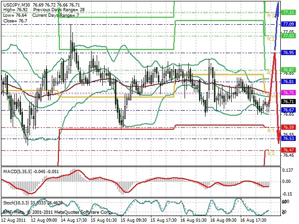Click the MACD(5,35,5) indicator label

[18, 172]
